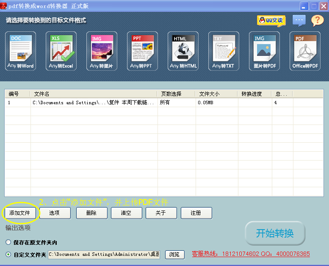Choose the Any转图片 image conversion icon
Viewport: 329px width, 266px height.
point(102,51)
